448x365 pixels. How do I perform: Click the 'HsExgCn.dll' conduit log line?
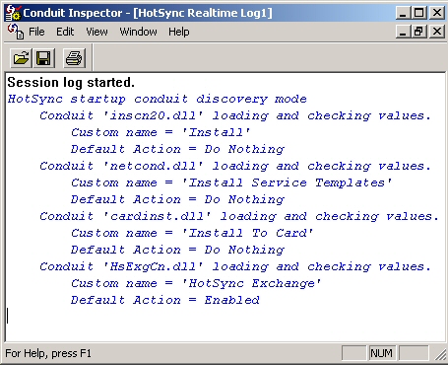(235, 266)
